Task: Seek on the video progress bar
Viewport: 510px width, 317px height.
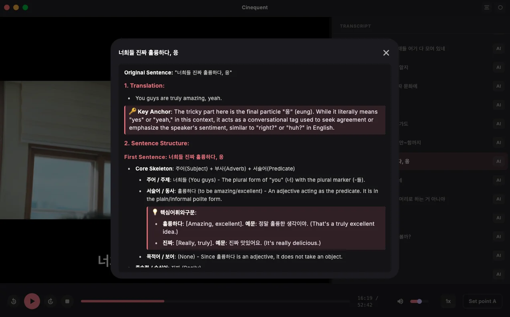Action: [x=215, y=301]
